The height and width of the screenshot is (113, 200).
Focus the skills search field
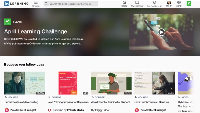pos(71,4)
